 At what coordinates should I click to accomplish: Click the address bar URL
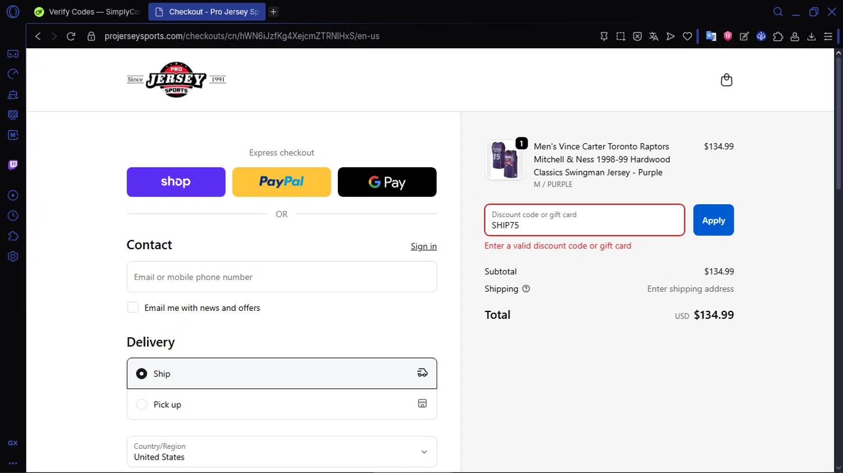242,36
